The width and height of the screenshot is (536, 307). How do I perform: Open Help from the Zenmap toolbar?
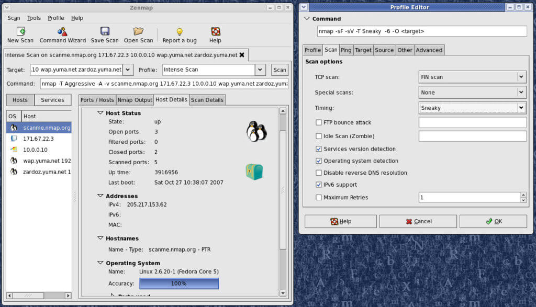[215, 31]
